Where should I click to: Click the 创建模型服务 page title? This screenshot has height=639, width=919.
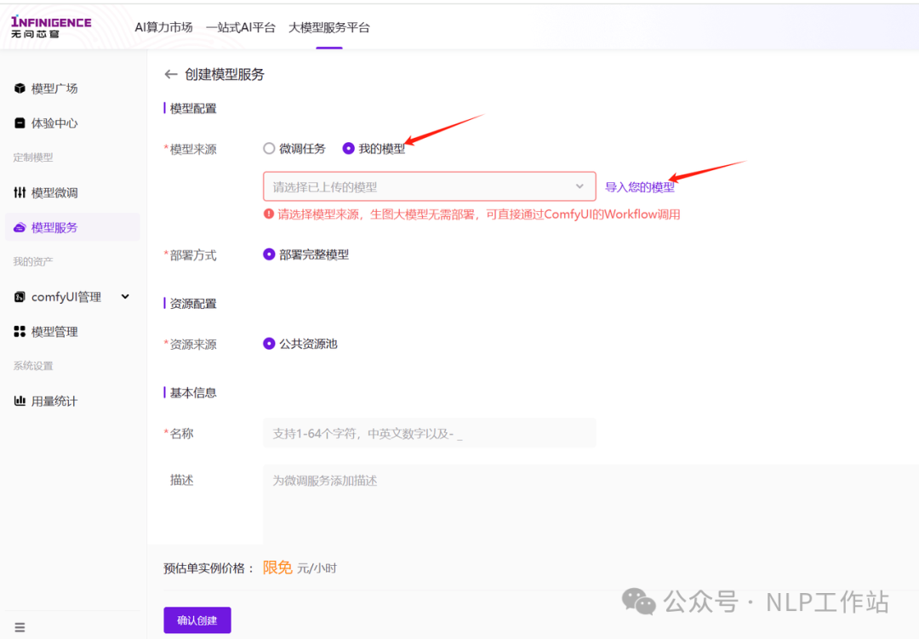point(225,75)
